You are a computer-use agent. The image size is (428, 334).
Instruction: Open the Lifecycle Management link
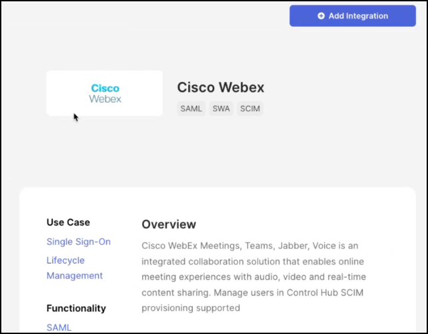pos(74,268)
